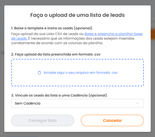Click the file icon in the upload area
The width and height of the screenshot is (155, 137).
[39, 73]
